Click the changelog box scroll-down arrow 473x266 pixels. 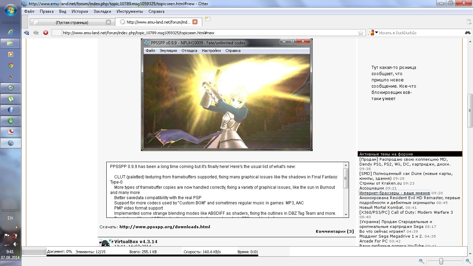(346, 215)
